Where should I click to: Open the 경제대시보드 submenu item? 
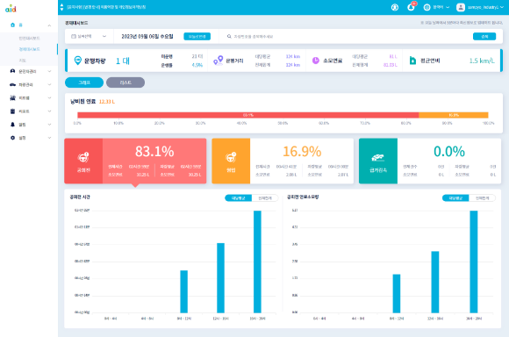coord(29,49)
